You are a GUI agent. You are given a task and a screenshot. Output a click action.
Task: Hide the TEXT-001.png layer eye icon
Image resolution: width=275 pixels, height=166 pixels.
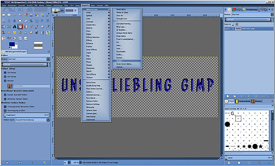(227, 29)
